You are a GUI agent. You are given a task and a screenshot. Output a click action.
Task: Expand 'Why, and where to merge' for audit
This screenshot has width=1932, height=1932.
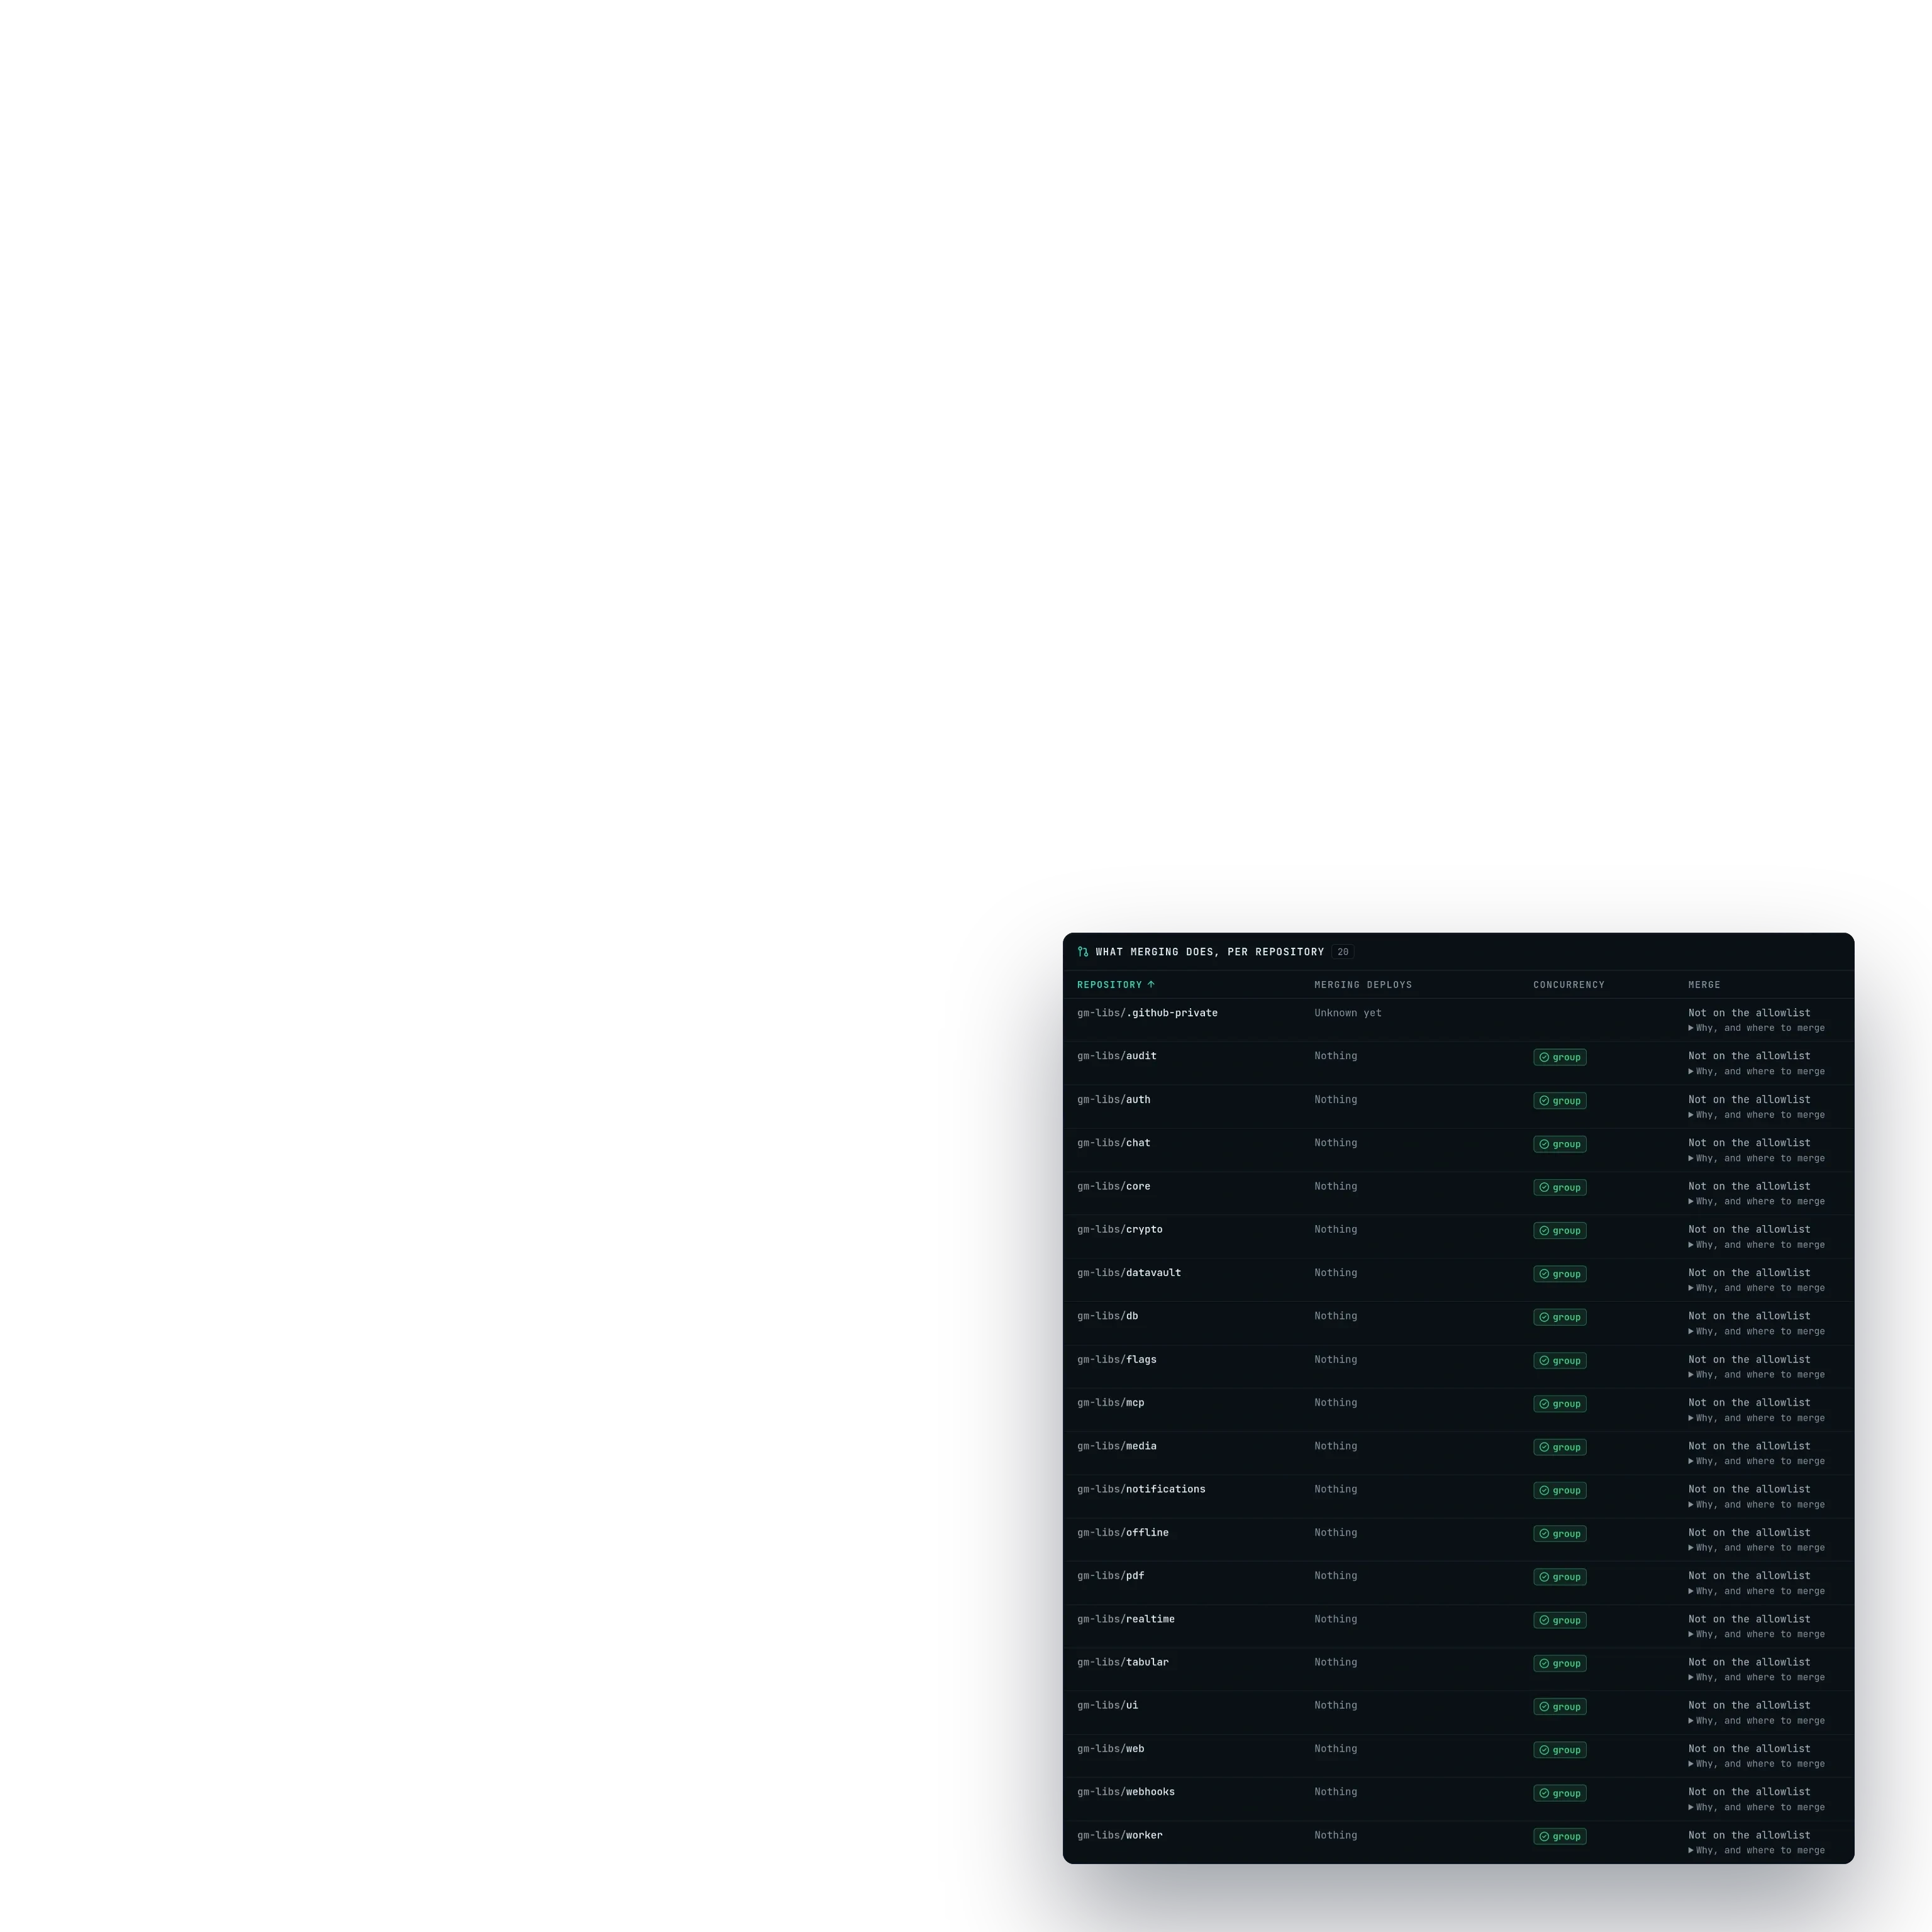pos(1756,1072)
